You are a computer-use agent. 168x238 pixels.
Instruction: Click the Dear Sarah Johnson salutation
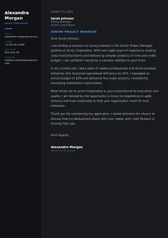point(65,39)
